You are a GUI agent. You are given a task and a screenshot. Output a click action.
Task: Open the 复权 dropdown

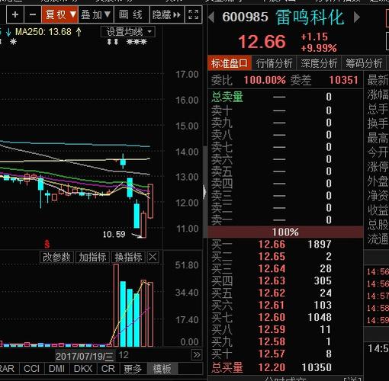click(60, 14)
